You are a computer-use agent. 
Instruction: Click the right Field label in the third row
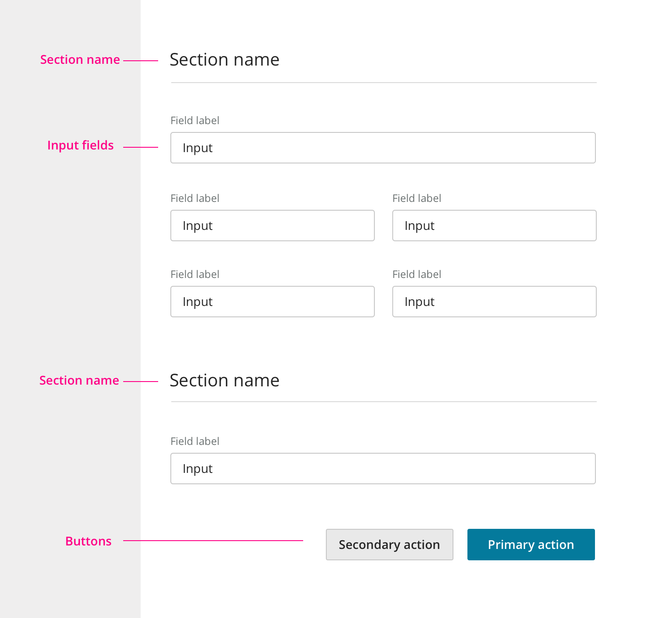[417, 274]
